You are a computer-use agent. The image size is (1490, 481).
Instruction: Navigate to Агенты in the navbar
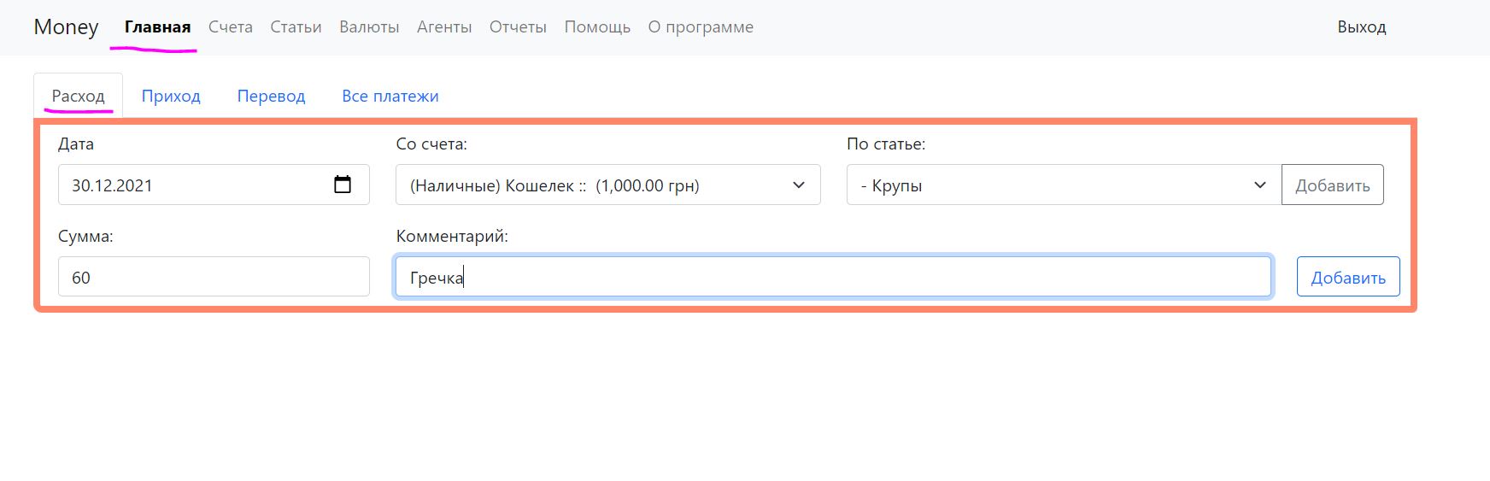[x=444, y=27]
